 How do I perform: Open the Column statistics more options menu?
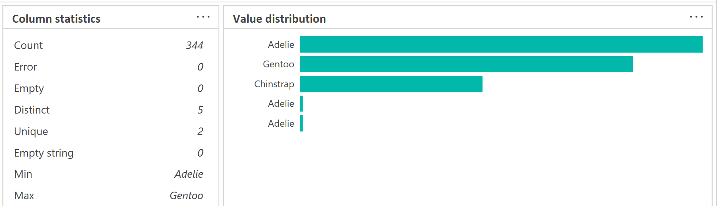coord(203,17)
